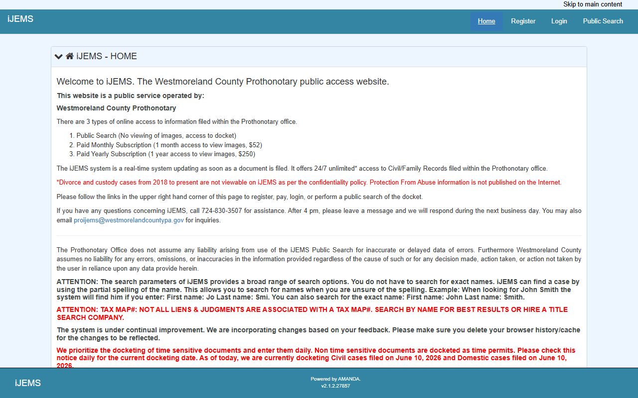Open Public Search from the navbar
Image resolution: width=638 pixels, height=398 pixels.
(x=603, y=21)
